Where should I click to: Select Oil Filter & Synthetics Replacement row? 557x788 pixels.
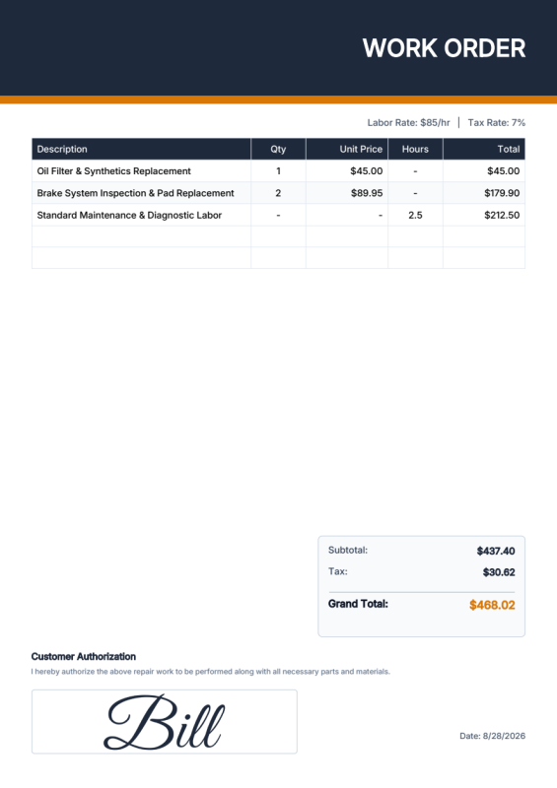point(278,170)
